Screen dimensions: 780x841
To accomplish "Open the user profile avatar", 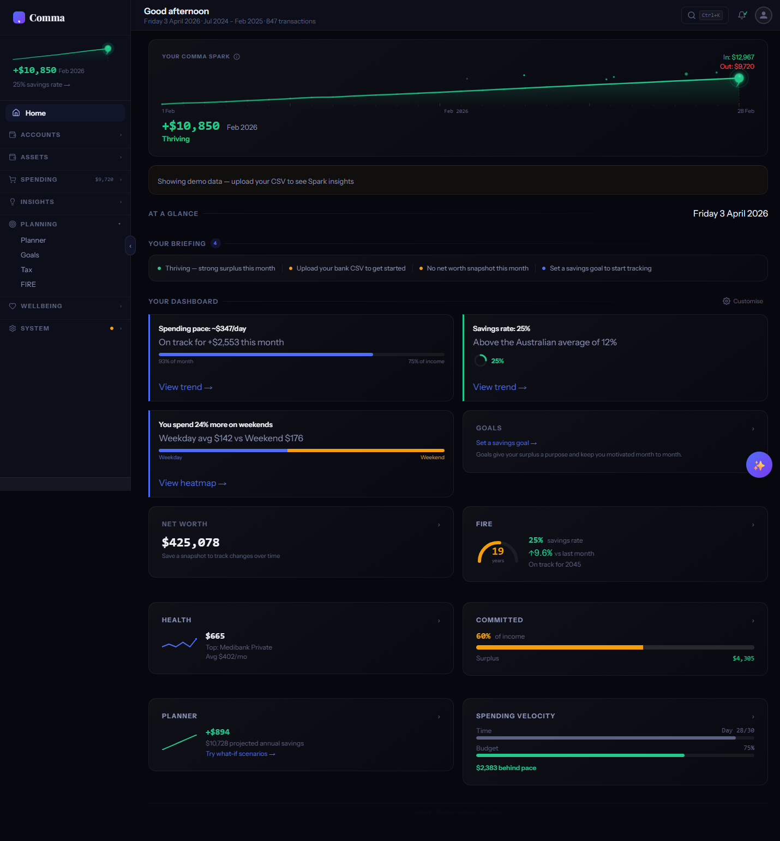I will (x=763, y=15).
